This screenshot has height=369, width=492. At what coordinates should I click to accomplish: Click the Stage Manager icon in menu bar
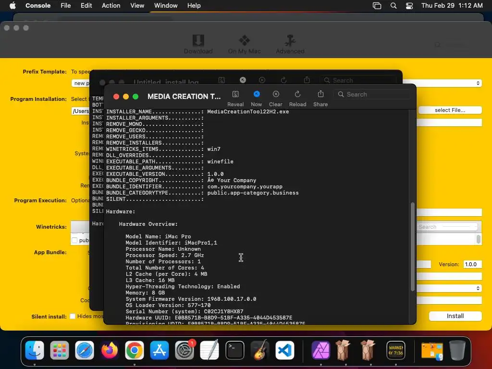tap(377, 6)
